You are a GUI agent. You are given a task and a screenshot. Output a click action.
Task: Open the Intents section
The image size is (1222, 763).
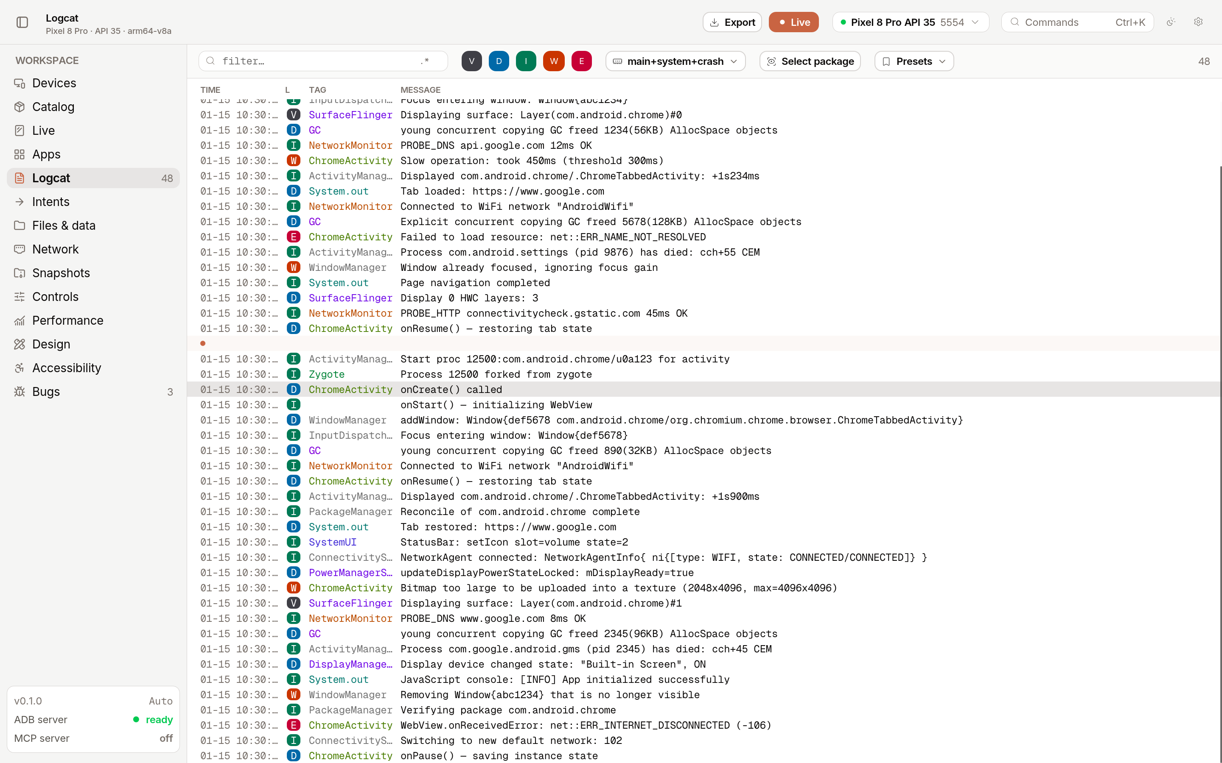pyautogui.click(x=93, y=201)
